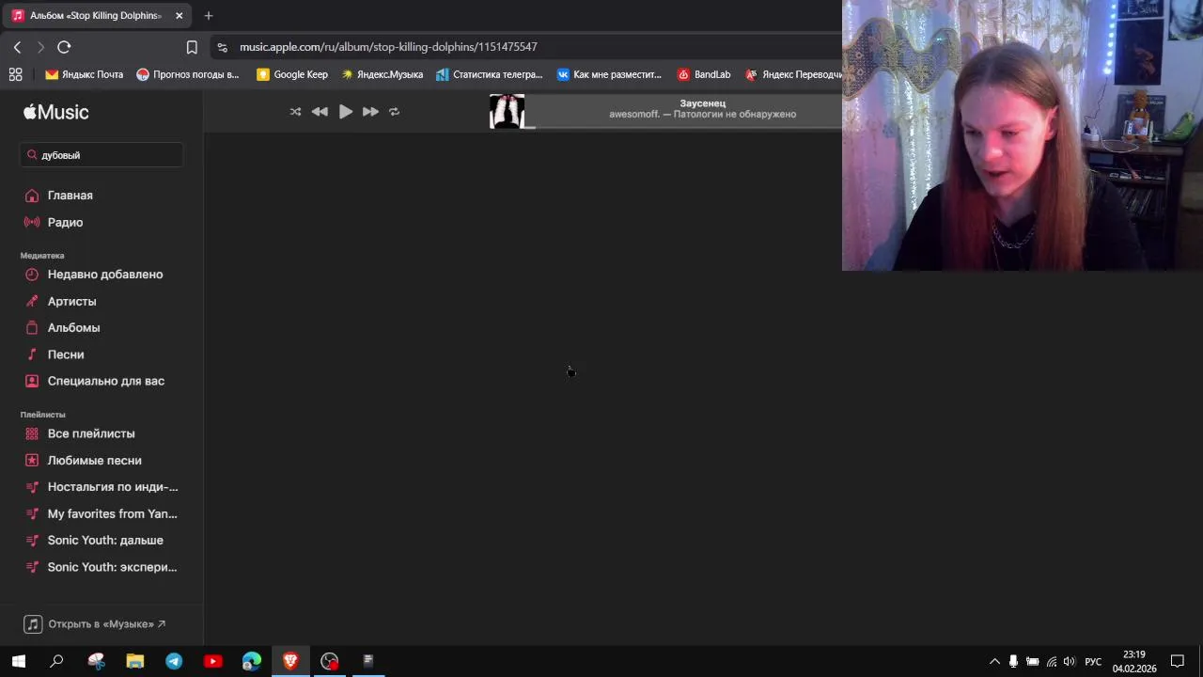Image resolution: width=1203 pixels, height=677 pixels.
Task: Open a new browser tab
Action: (209, 16)
